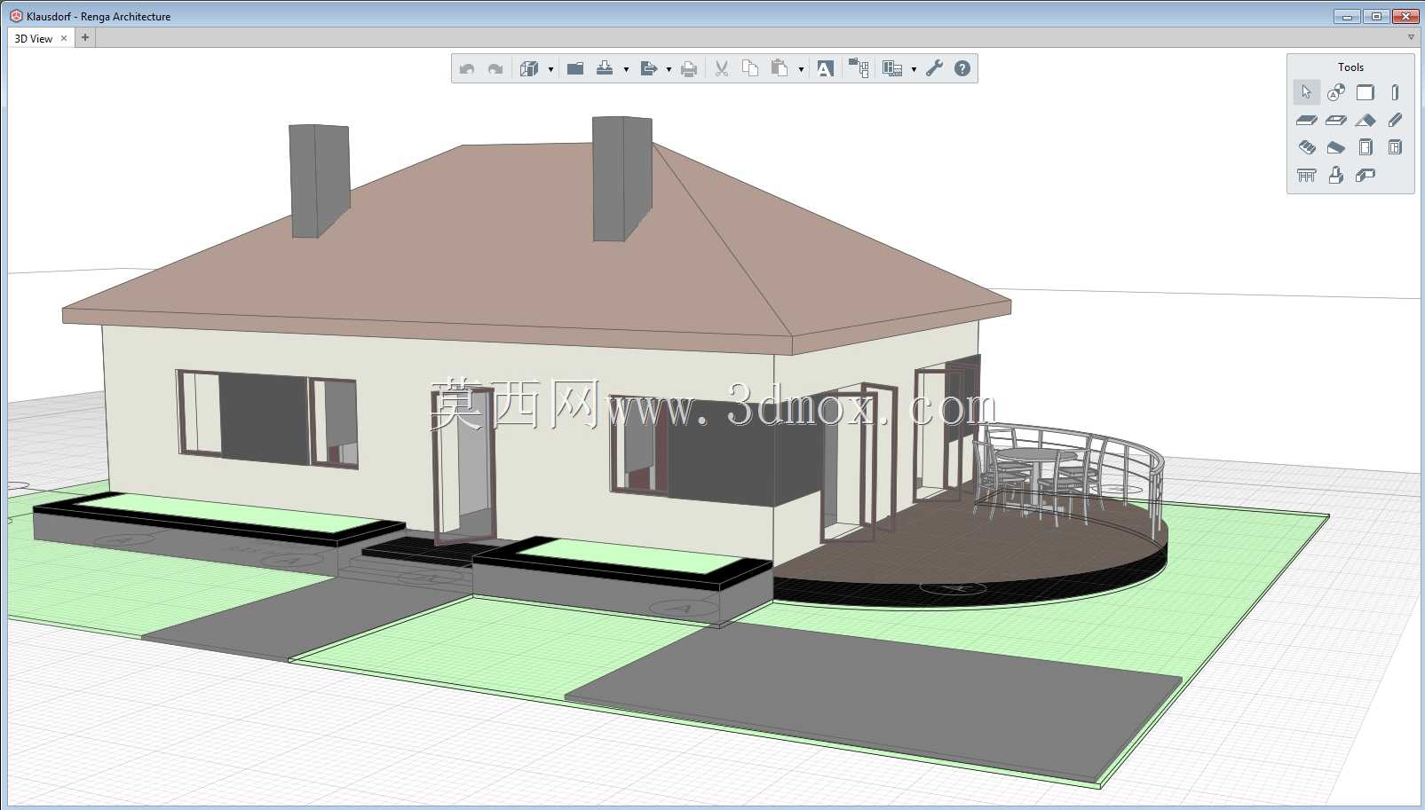
Task: Select the round table on the terrace
Action: tap(1035, 455)
